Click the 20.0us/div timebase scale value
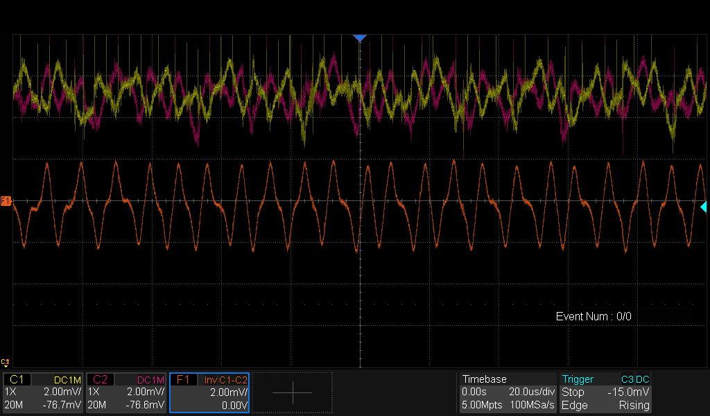Viewport: 710px width, 416px height. click(530, 392)
